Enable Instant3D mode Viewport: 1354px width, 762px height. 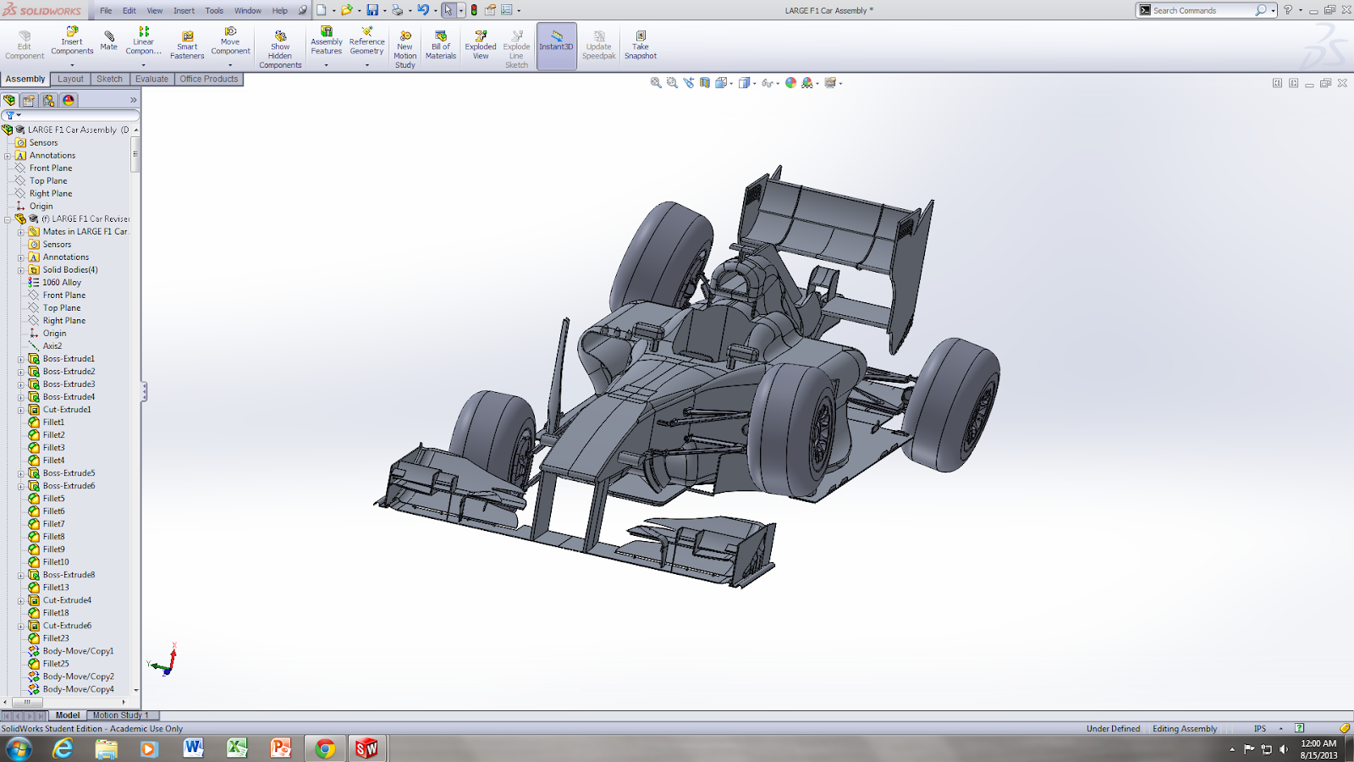click(556, 42)
